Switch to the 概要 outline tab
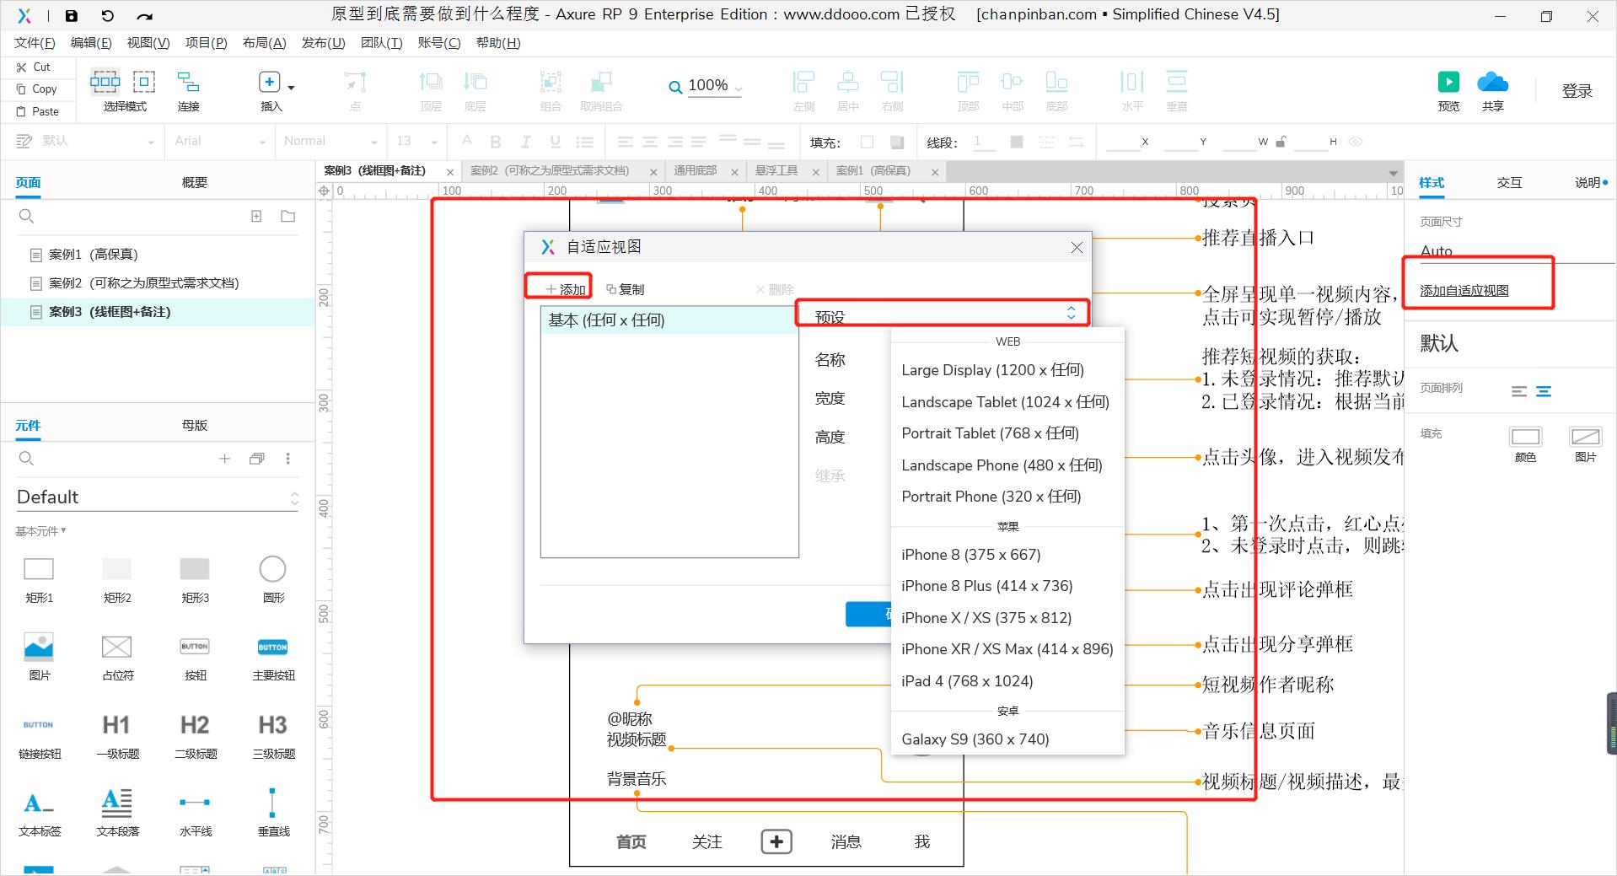The width and height of the screenshot is (1617, 876). pos(195,183)
